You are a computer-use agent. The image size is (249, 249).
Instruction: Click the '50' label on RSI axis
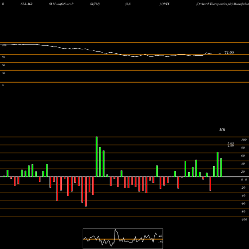tap(3, 65)
